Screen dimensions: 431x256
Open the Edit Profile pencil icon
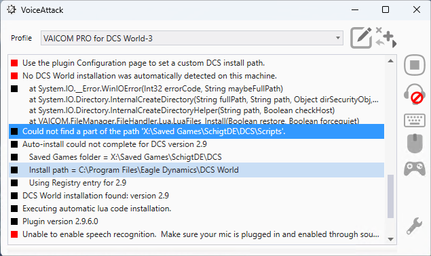pos(361,38)
